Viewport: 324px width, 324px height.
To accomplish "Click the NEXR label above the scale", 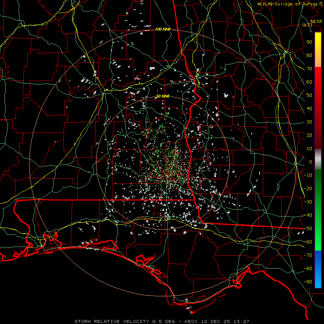I will point(316,22).
